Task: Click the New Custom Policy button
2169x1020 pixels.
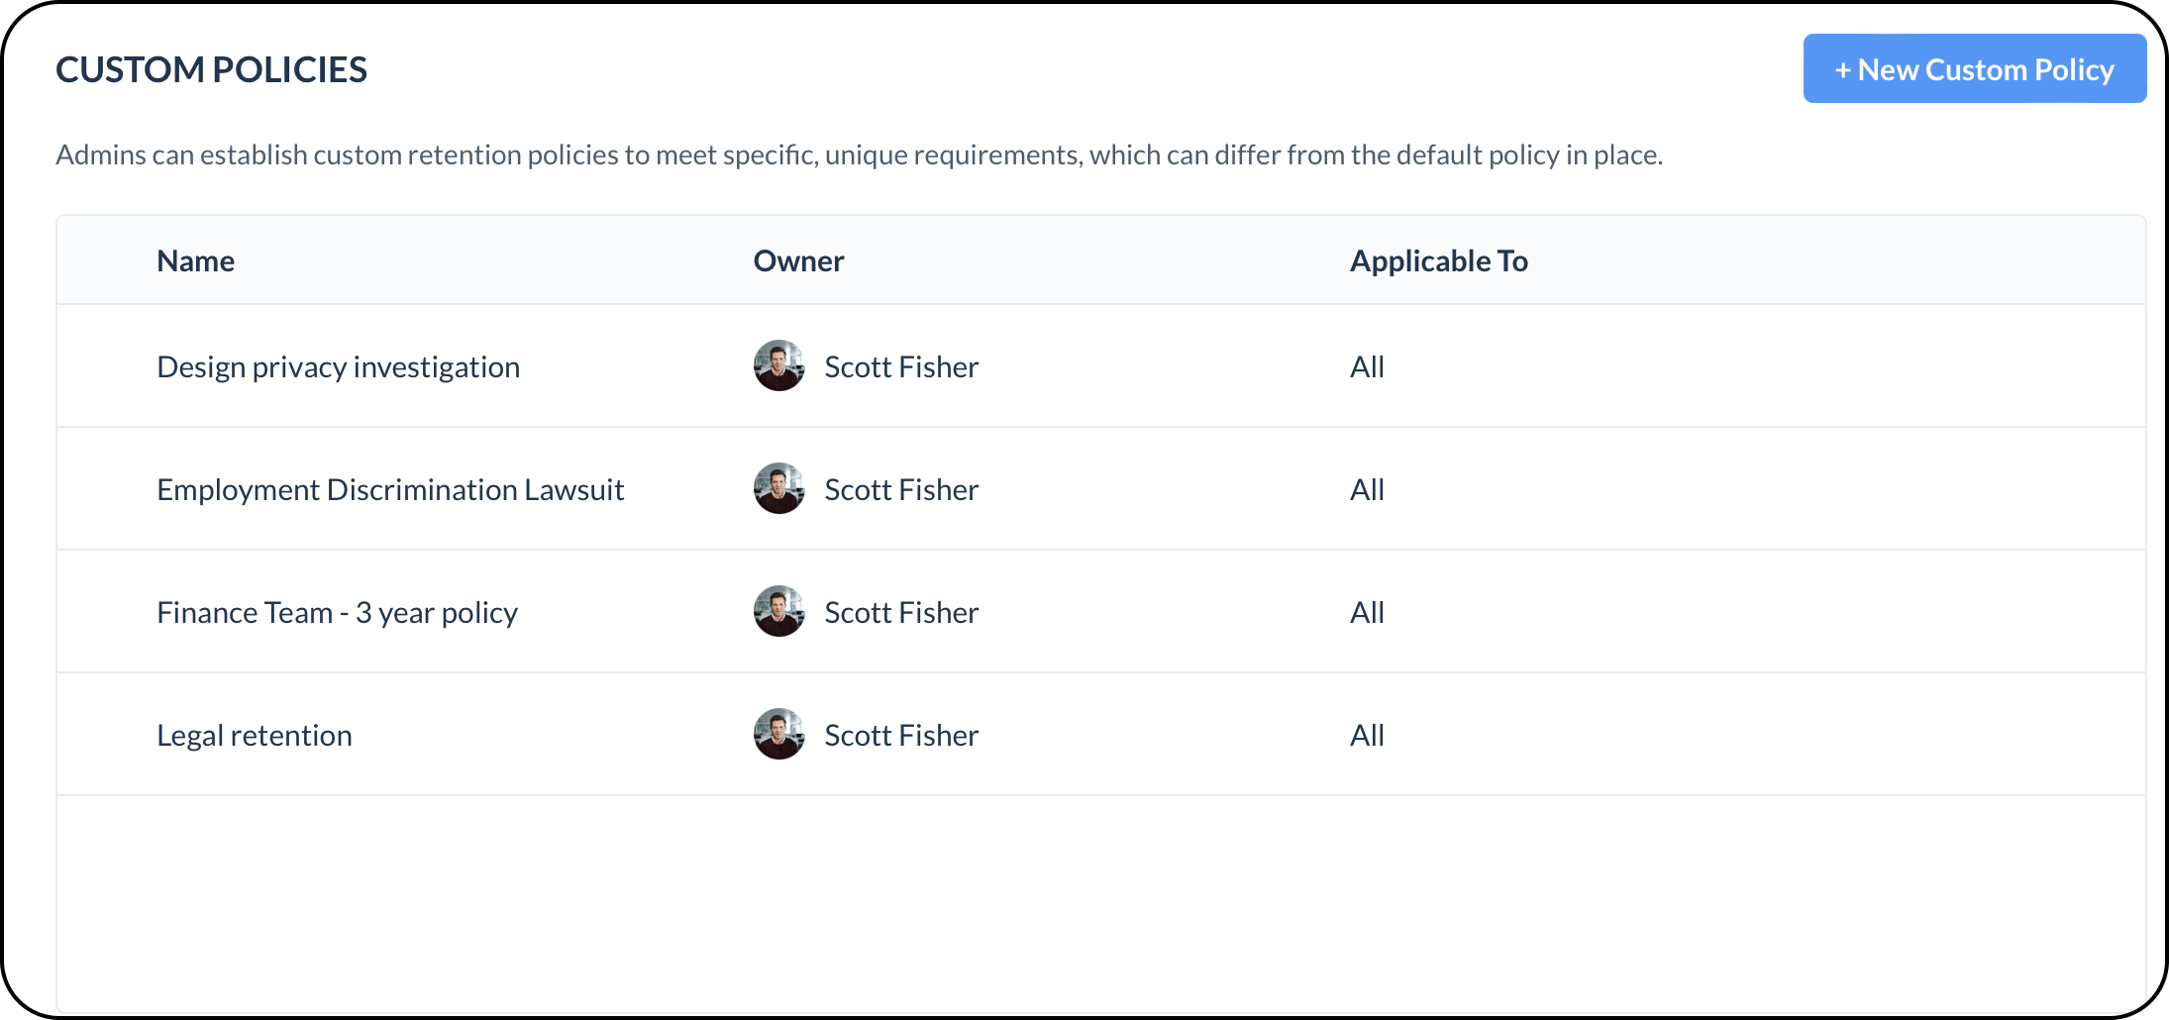Action: coord(1974,69)
